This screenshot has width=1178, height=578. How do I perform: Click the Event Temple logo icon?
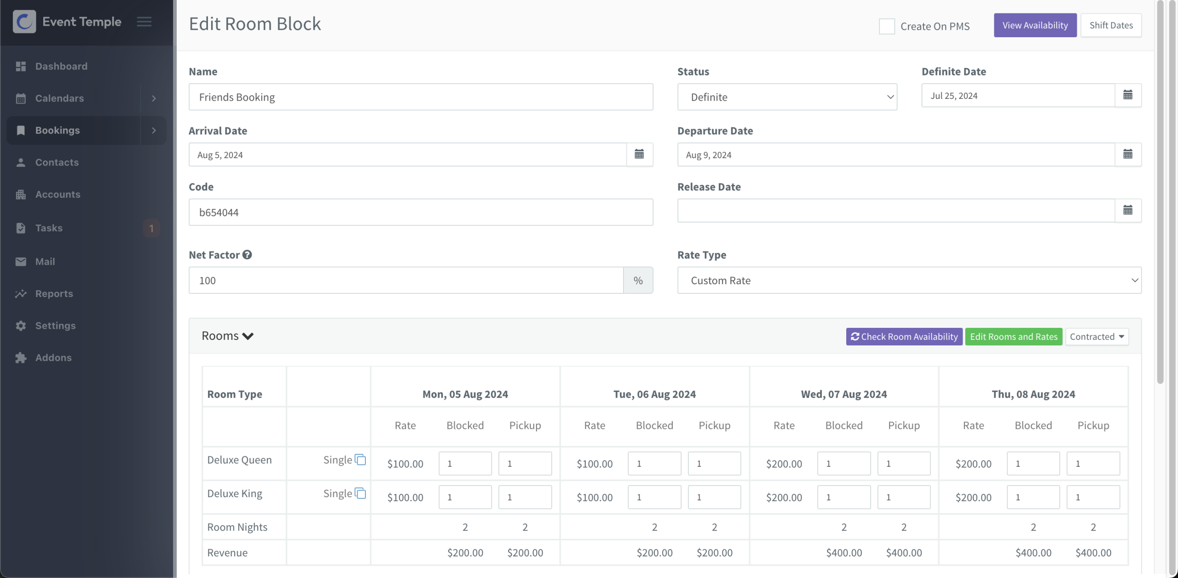pyautogui.click(x=24, y=22)
